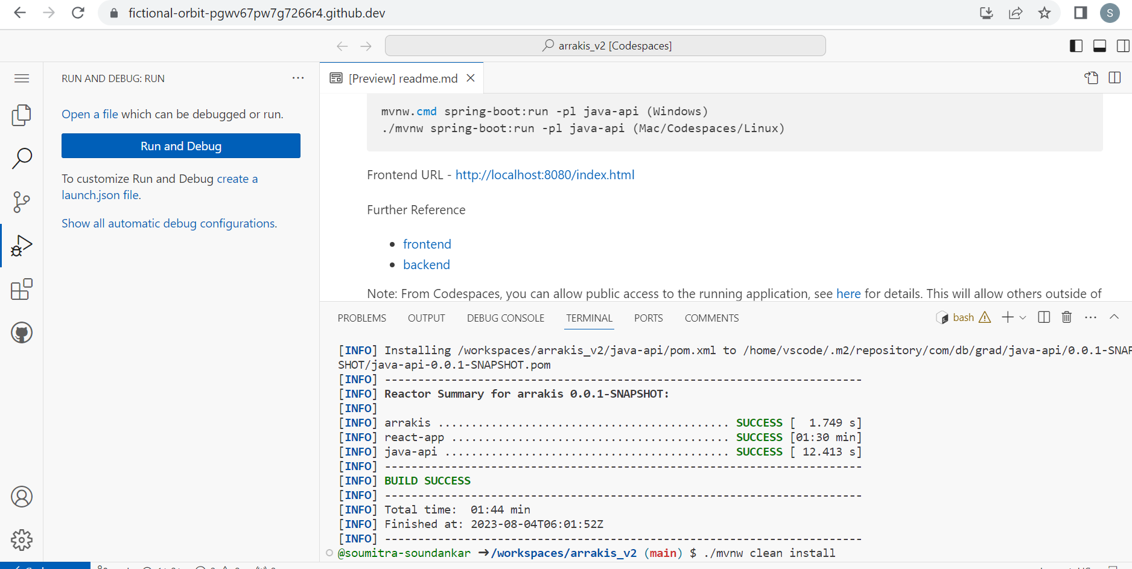Screen dimensions: 1132x569
Task: Open the Manage settings gear
Action: click(x=22, y=540)
